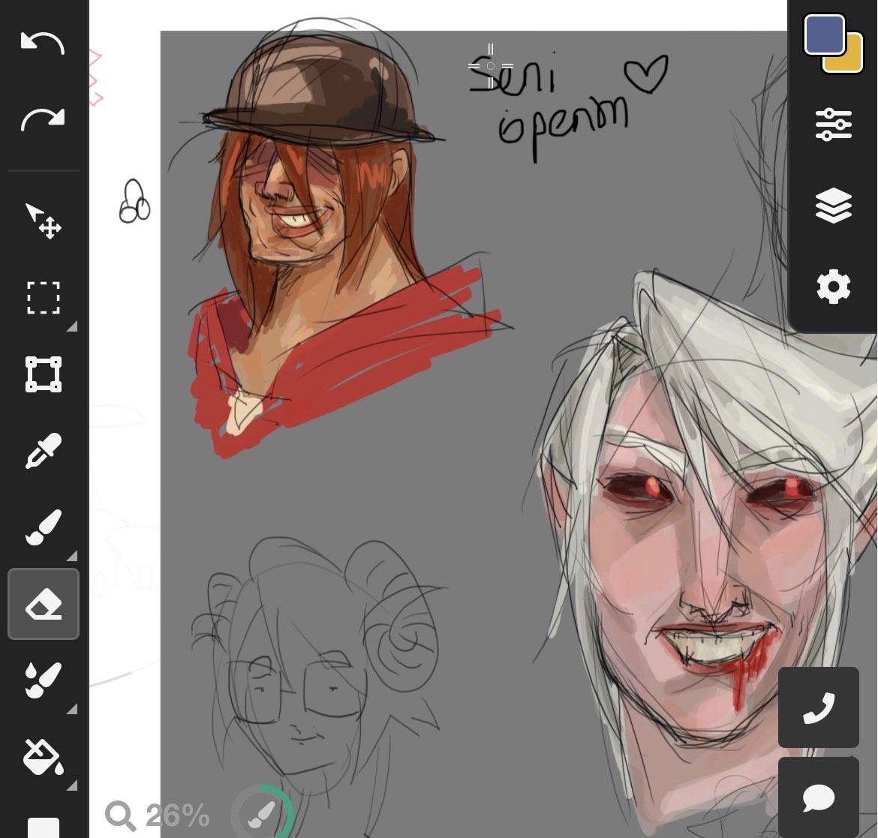Open the Layers panel
This screenshot has width=878, height=838.
point(833,204)
